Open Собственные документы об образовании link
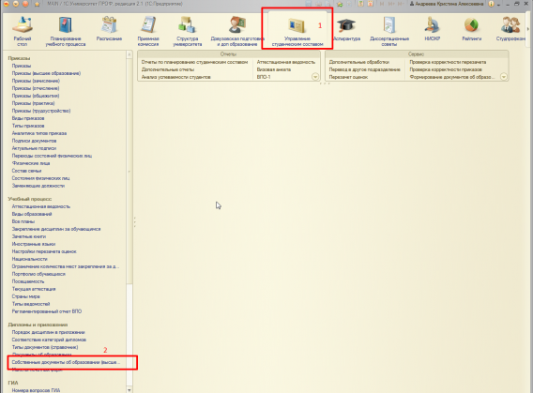The height and width of the screenshot is (393, 533). coord(66,362)
